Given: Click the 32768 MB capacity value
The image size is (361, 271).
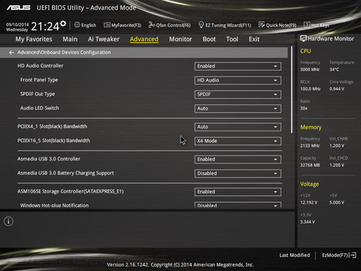Looking at the screenshot, I should pos(310,165).
